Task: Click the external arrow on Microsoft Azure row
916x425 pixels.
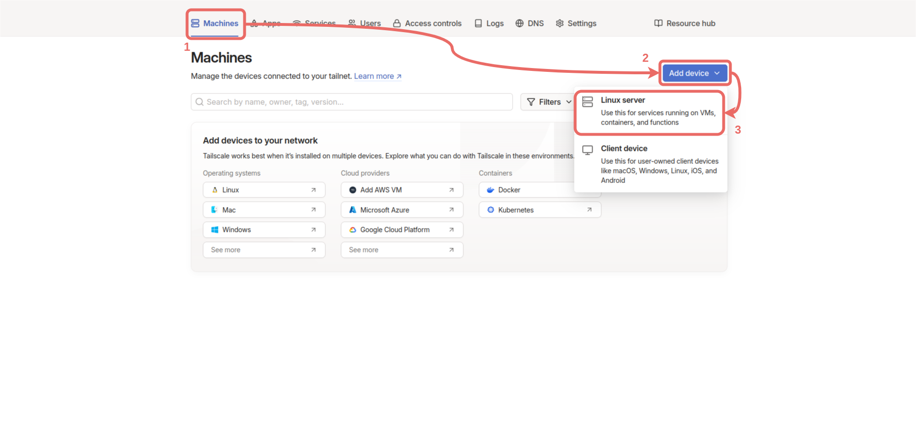Action: pos(451,210)
